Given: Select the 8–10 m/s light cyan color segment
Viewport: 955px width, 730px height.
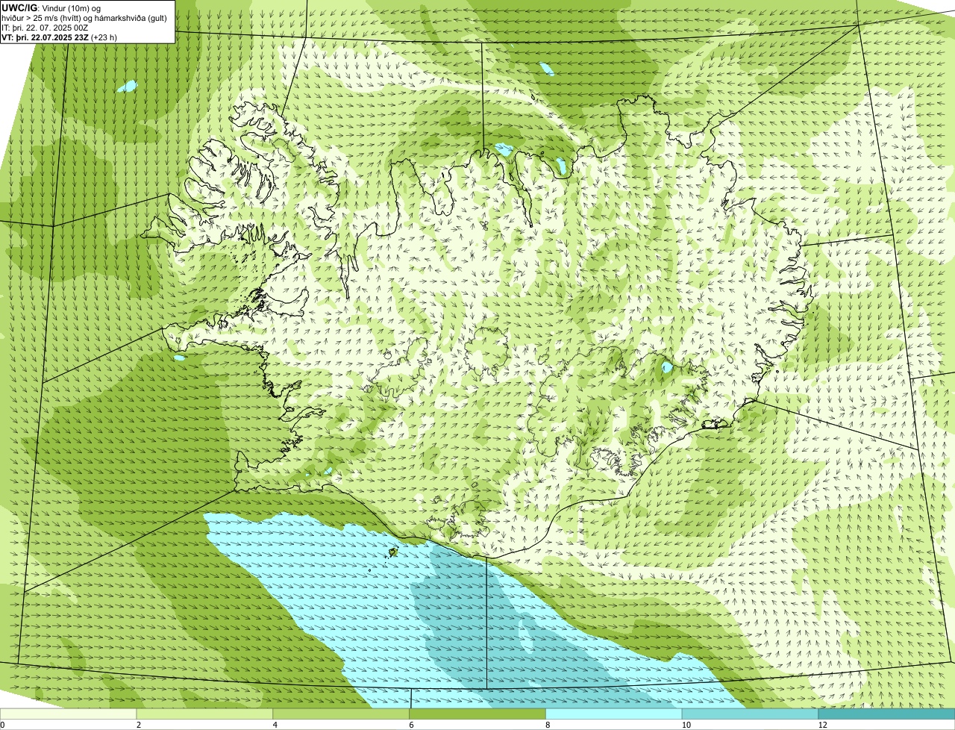Looking at the screenshot, I should 615,714.
